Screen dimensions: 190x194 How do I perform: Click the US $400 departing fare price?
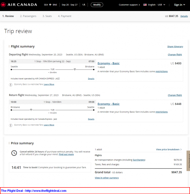(176, 63)
